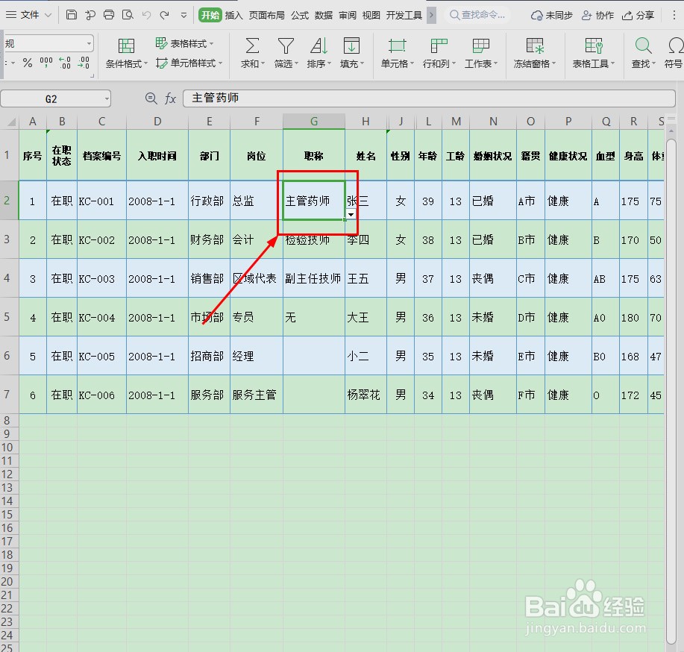Select cell containing 副主任技师
Image resolution: width=684 pixels, height=652 pixels.
313,278
